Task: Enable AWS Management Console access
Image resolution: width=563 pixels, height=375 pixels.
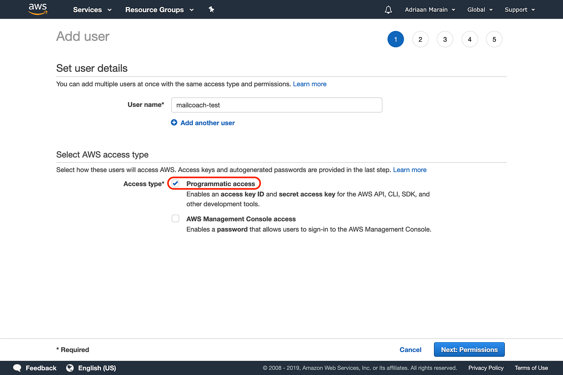Action: click(x=175, y=218)
